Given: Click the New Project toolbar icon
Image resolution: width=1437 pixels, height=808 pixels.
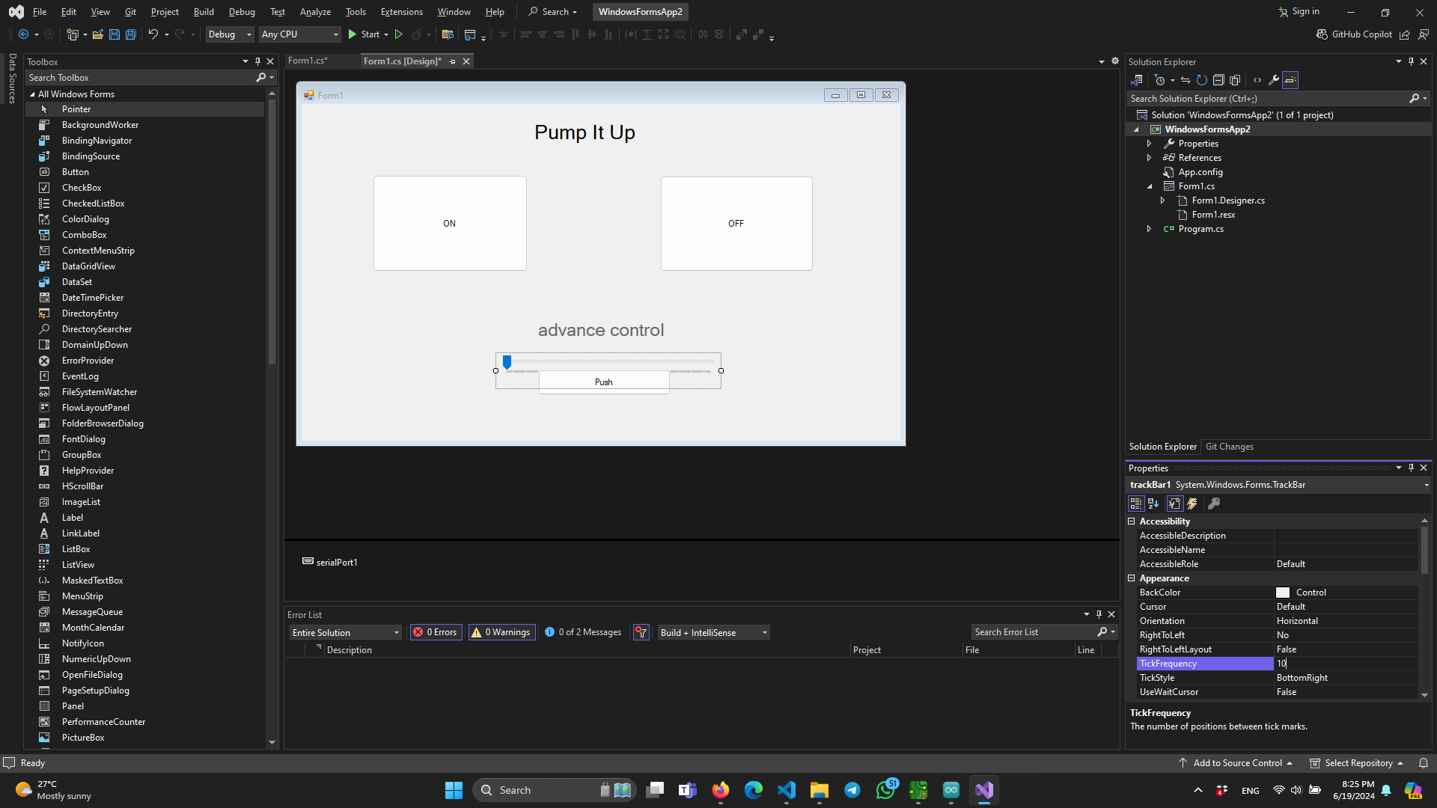Looking at the screenshot, I should pyautogui.click(x=73, y=34).
